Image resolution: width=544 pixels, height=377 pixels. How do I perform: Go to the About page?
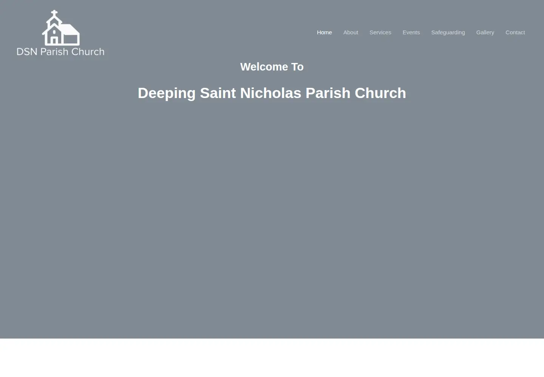[x=351, y=32]
